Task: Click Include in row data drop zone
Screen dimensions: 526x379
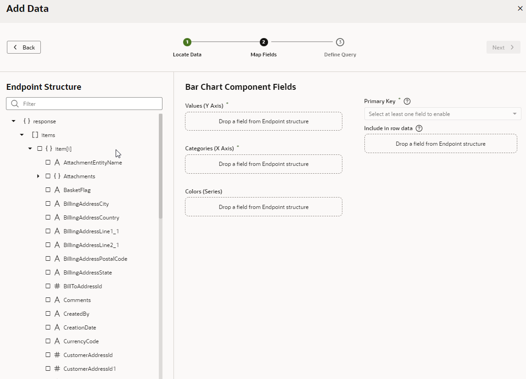Action: 441,143
